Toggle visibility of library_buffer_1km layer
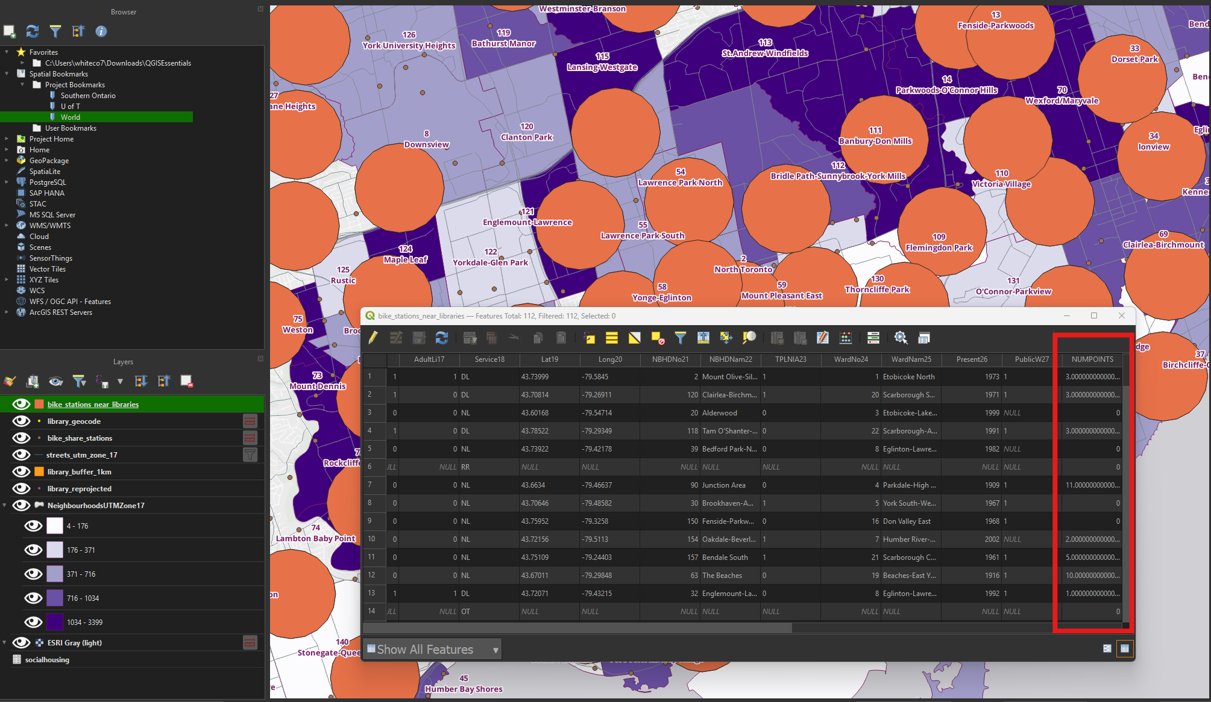The height and width of the screenshot is (702, 1211). click(x=21, y=471)
